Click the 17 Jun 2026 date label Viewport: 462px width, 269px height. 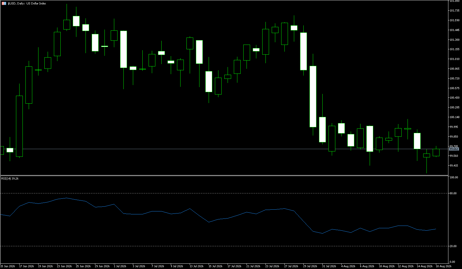(x=26, y=266)
